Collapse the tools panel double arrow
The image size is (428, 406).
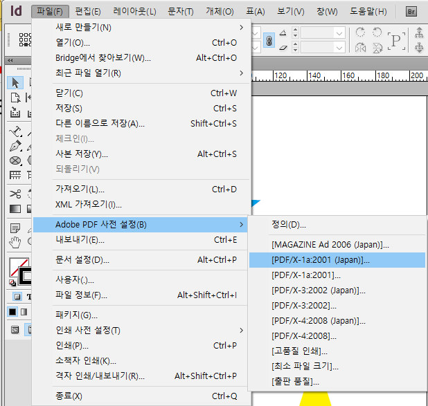point(10,61)
